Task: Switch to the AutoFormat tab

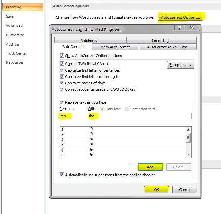Action: pyautogui.click(x=90, y=41)
